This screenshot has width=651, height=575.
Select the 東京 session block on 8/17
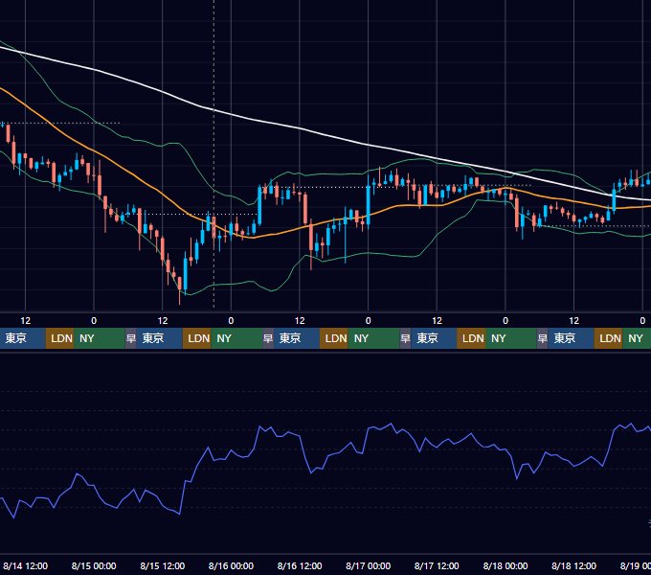coord(434,338)
